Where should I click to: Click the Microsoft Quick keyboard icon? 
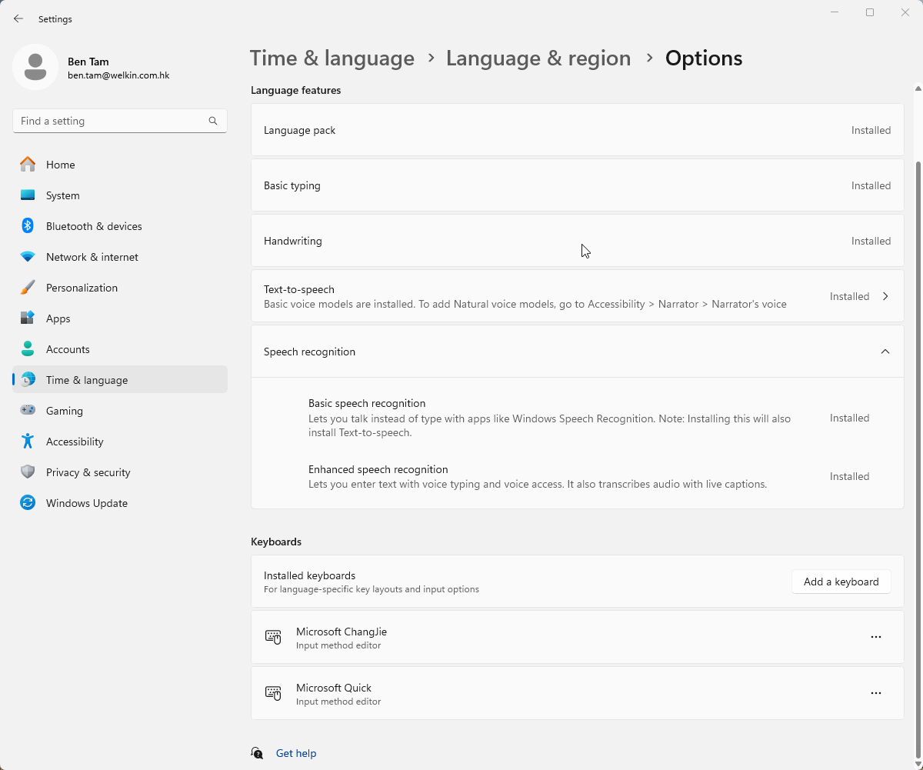tap(273, 693)
